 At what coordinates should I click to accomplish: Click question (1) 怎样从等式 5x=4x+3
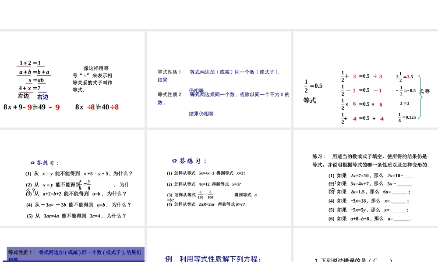pyautogui.click(x=206, y=173)
